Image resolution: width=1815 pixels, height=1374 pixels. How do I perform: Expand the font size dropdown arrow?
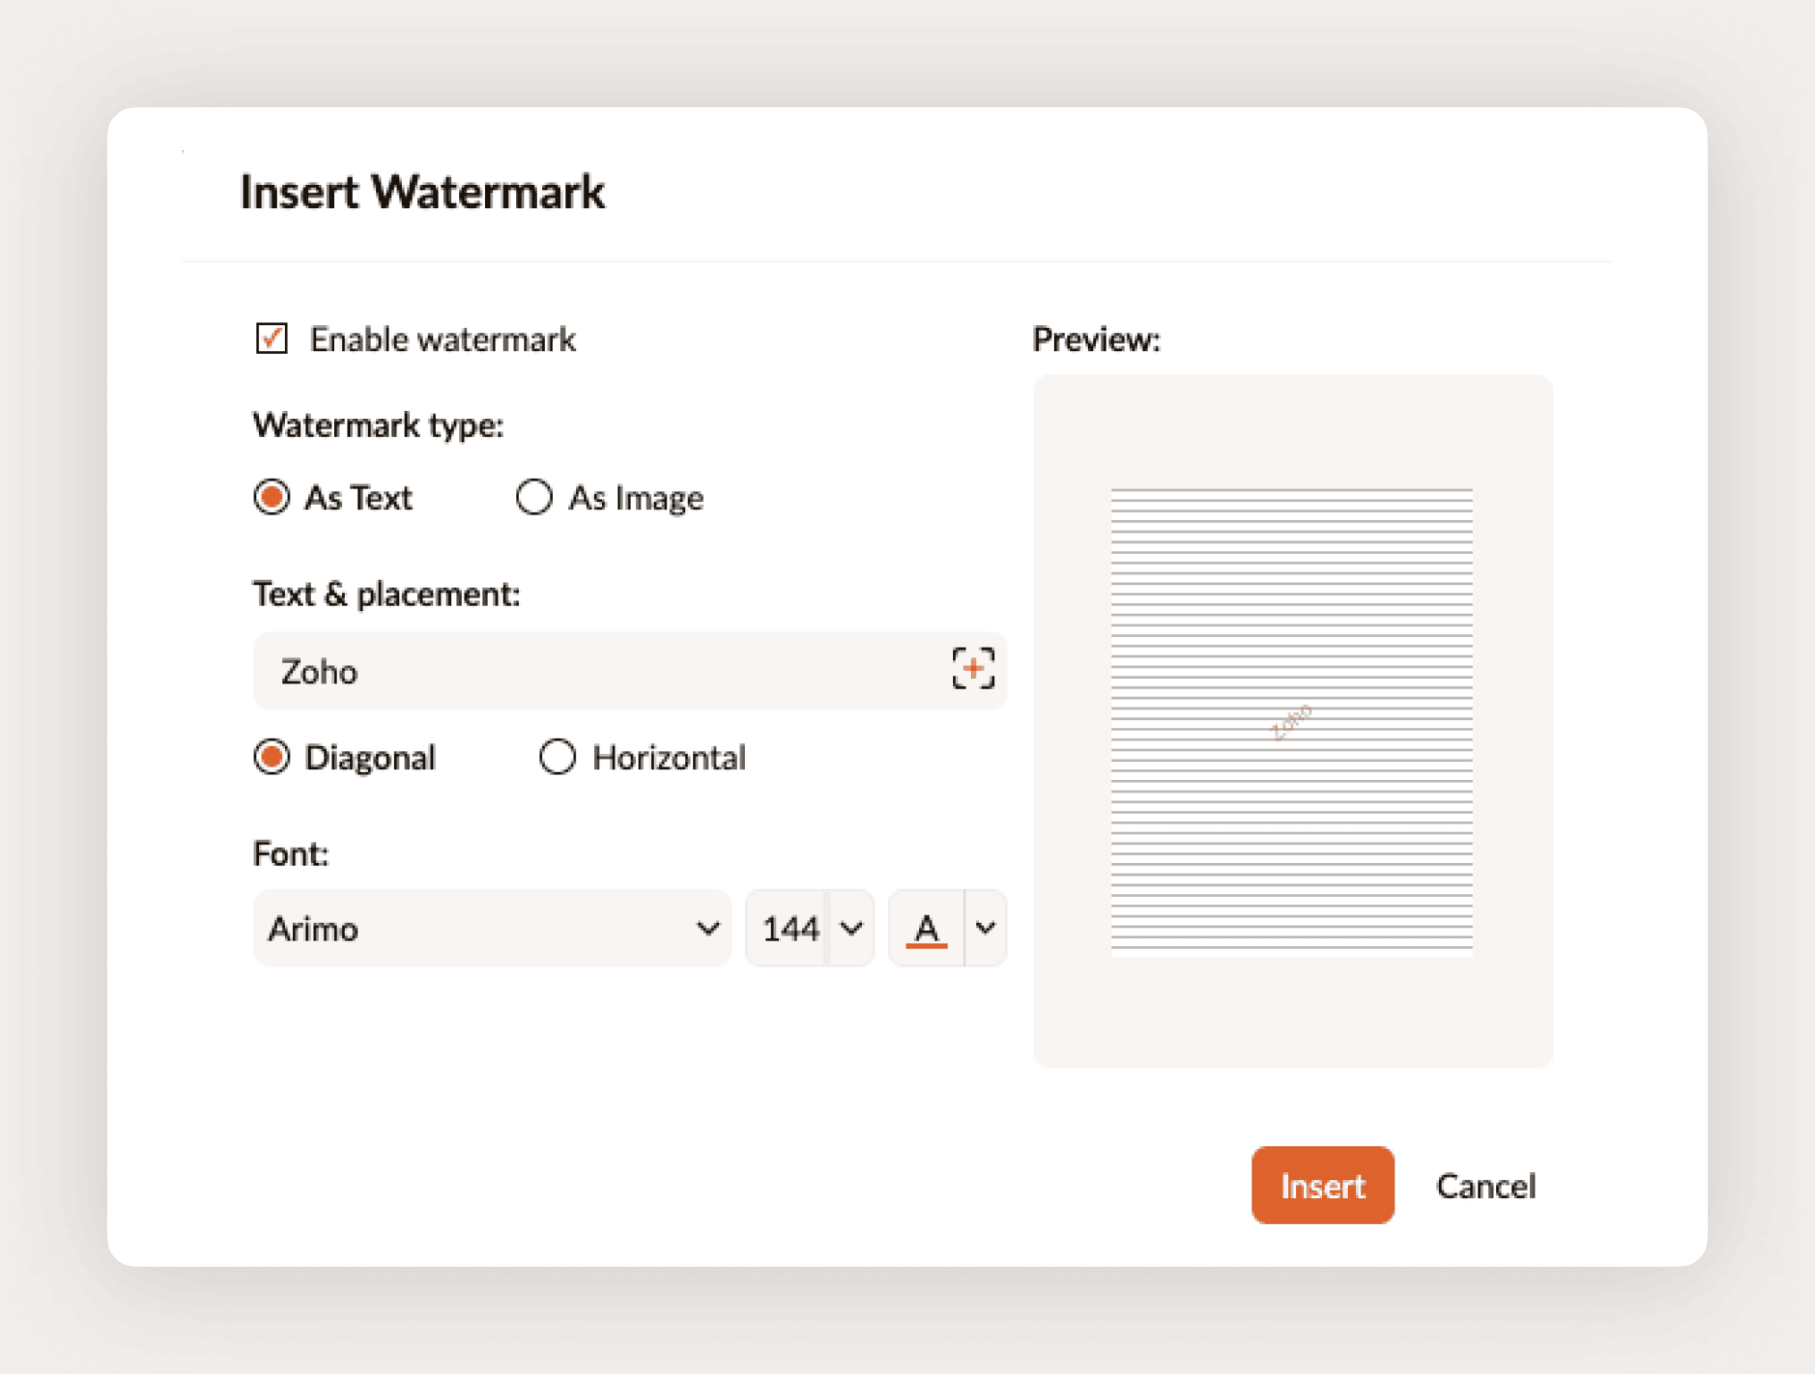point(852,928)
